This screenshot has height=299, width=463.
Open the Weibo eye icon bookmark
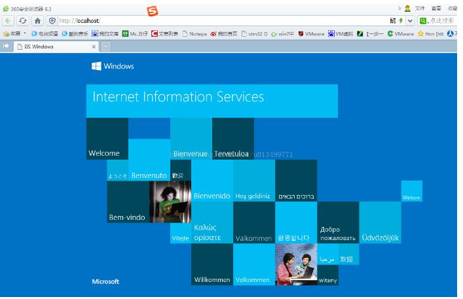[223, 33]
